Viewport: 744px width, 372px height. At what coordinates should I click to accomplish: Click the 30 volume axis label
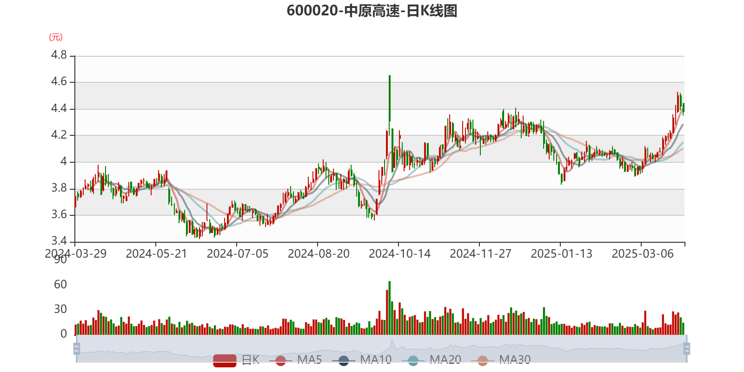pos(60,309)
